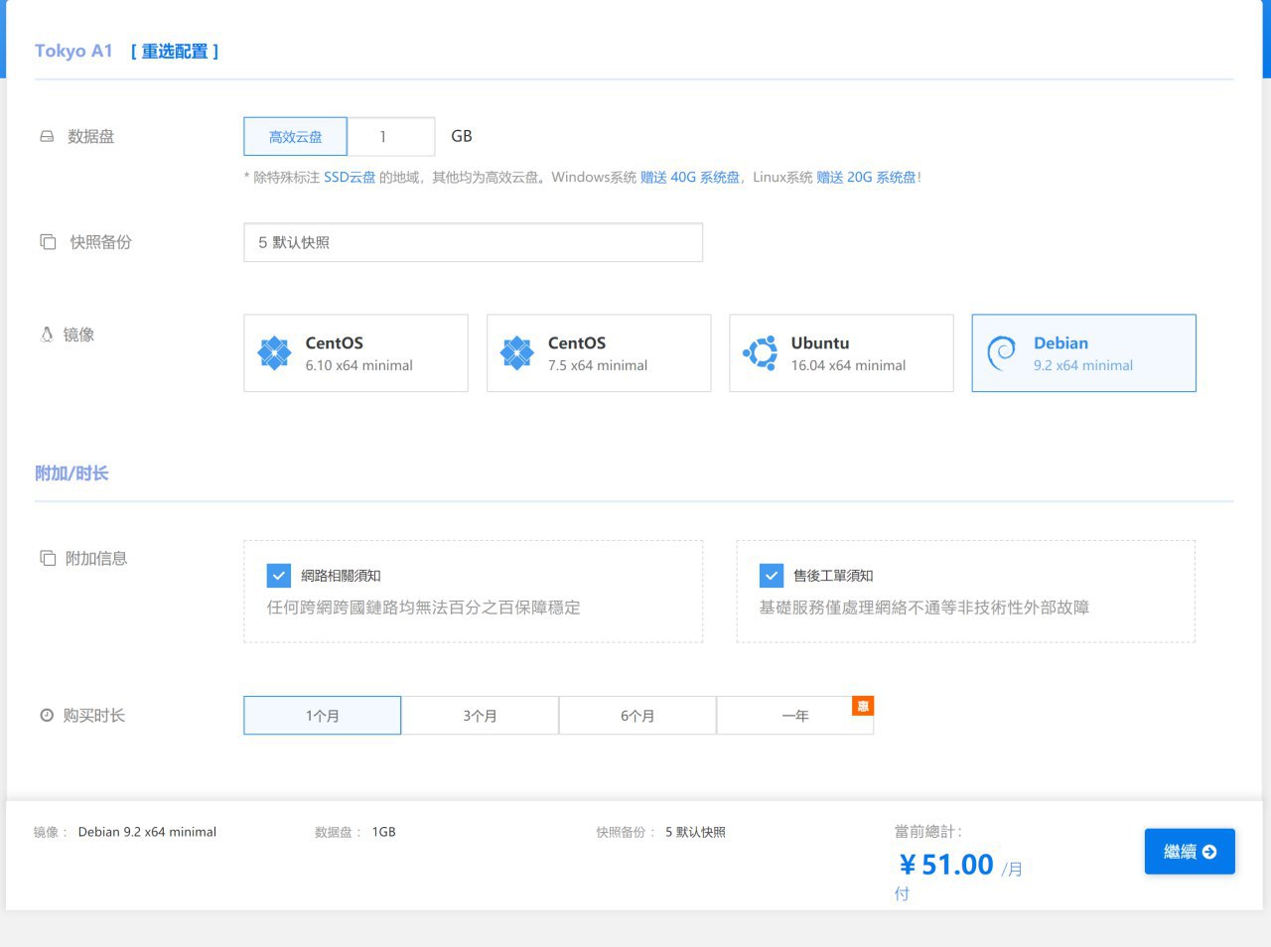Click the Debian swirl logo icon
This screenshot has width=1271, height=947.
[1001, 353]
